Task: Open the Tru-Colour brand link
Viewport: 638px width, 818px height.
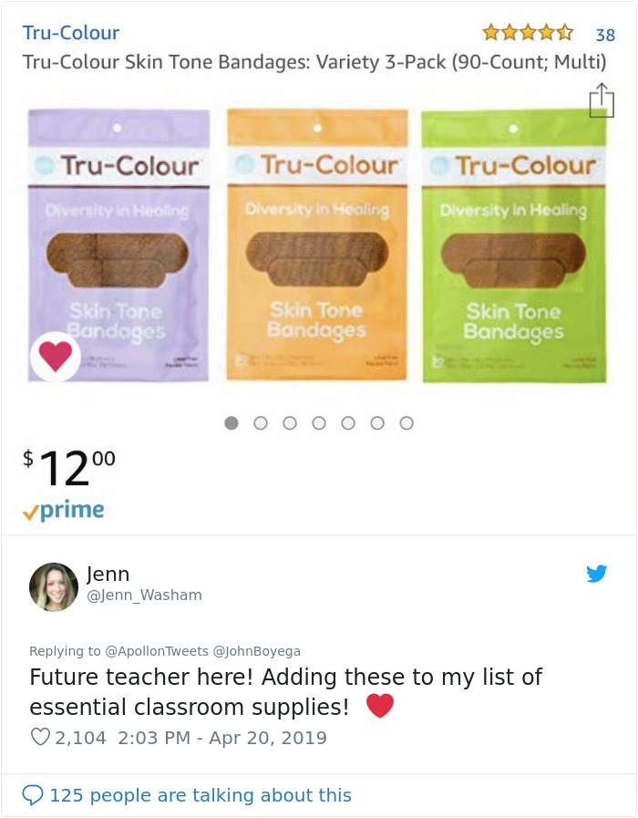Action: click(x=71, y=33)
